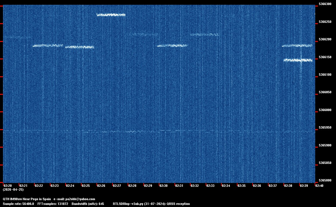Click the 02:40 time axis label

click(x=319, y=186)
